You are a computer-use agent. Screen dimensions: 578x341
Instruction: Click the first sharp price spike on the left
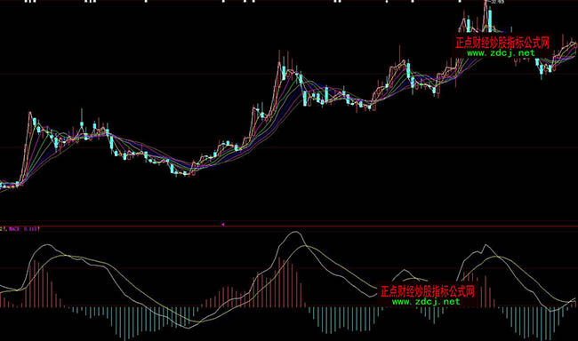click(30, 114)
